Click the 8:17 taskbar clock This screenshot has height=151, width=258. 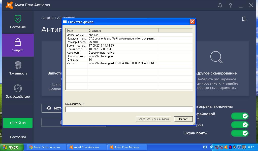(x=251, y=147)
